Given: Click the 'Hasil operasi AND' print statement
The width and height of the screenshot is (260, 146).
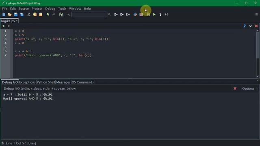Looking at the screenshot, I should 53,55.
